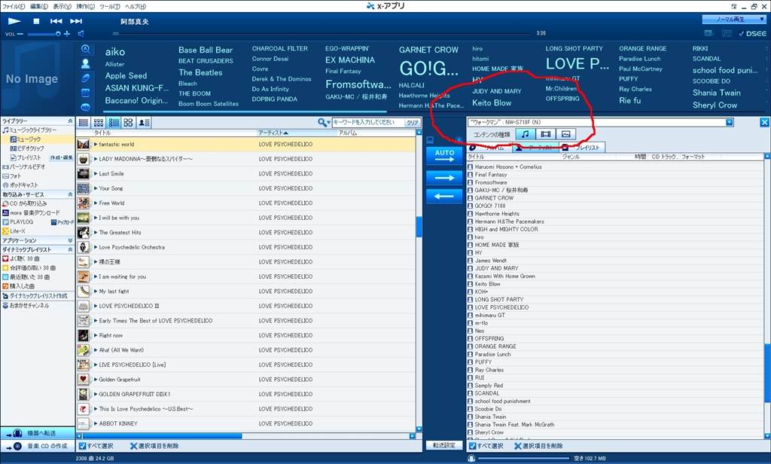Toggle DSEE sound enhancement
This screenshot has height=464, width=771.
coord(752,33)
